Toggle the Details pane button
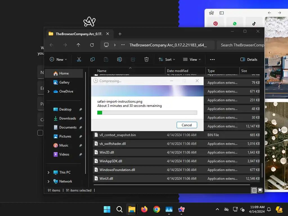The width and height of the screenshot is (288, 216). point(249,60)
